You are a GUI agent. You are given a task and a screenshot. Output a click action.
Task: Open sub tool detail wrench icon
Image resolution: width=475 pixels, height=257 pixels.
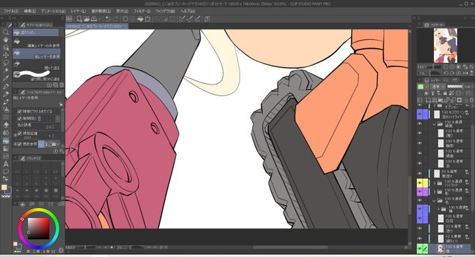click(61, 151)
